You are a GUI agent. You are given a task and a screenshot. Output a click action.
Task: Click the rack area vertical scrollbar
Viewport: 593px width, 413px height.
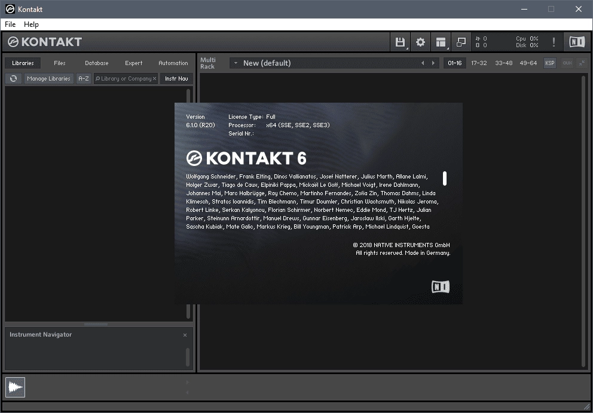(x=583, y=221)
